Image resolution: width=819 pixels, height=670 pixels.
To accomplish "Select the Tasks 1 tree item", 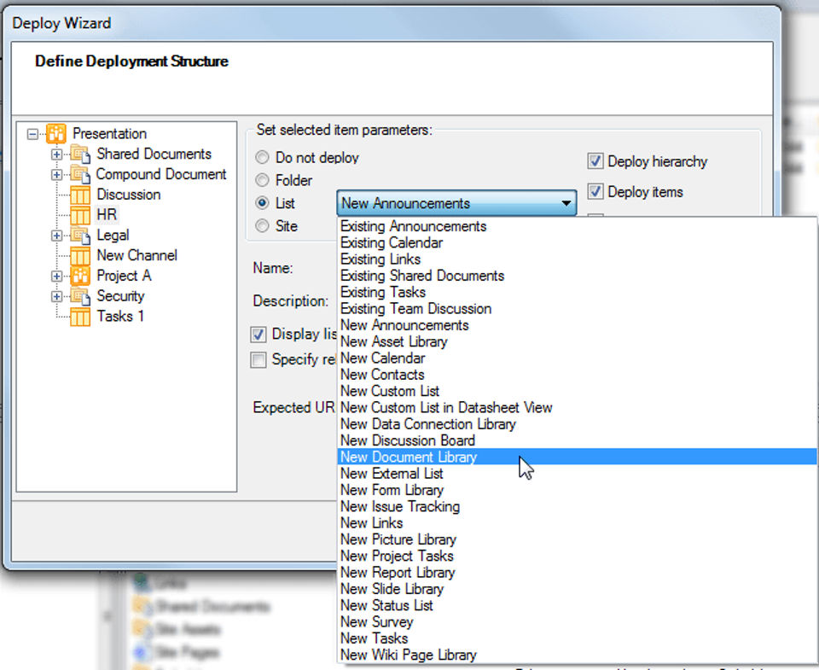I will click(x=120, y=317).
